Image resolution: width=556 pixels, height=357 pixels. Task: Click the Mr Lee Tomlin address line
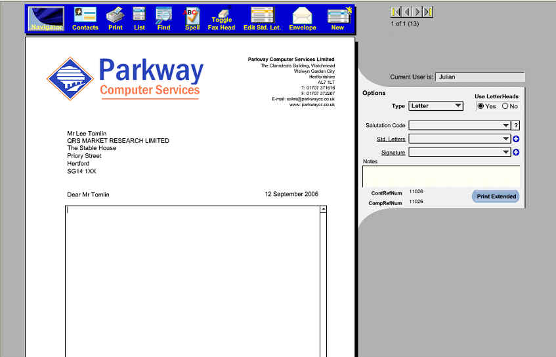pos(87,134)
